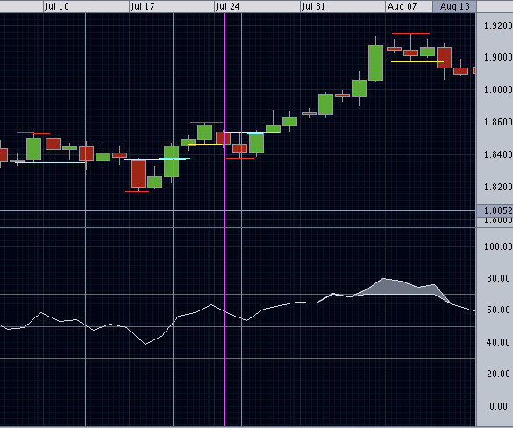Click the red low marker below Jul 17 candle
Viewport: 513px width, 428px height.
point(137,191)
